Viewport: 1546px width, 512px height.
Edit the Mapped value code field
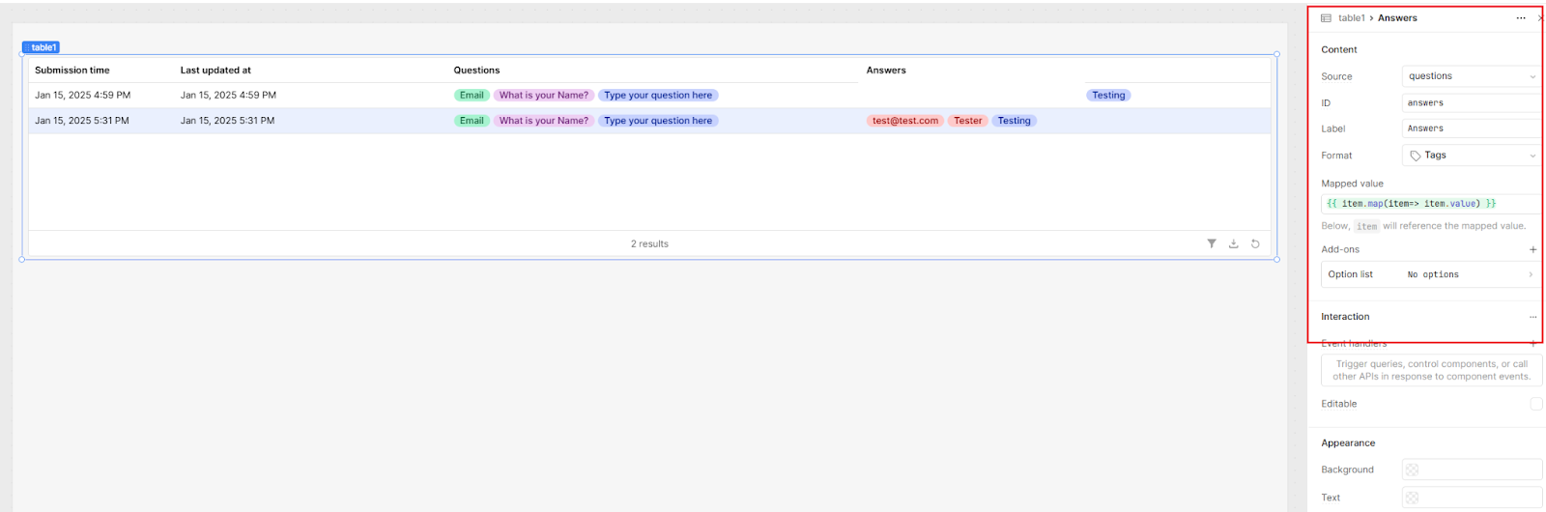(1430, 204)
